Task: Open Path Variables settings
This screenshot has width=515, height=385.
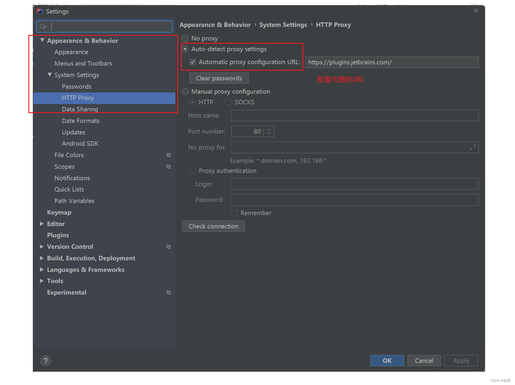Action: tap(74, 201)
